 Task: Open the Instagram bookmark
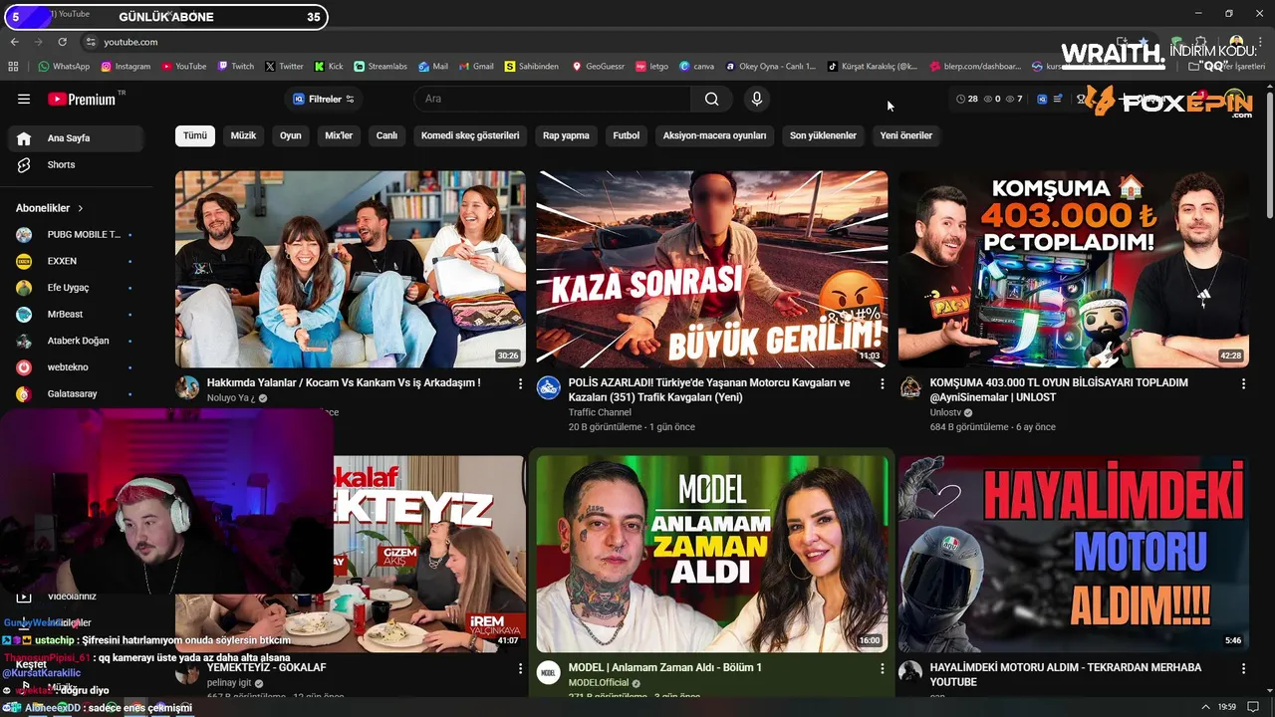click(125, 67)
